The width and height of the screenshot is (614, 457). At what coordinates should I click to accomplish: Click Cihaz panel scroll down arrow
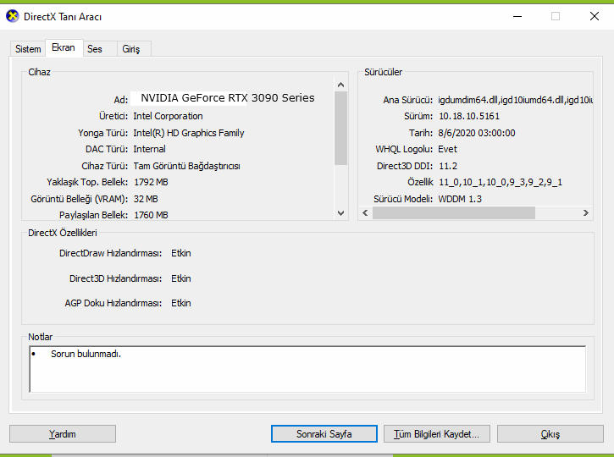(340, 213)
